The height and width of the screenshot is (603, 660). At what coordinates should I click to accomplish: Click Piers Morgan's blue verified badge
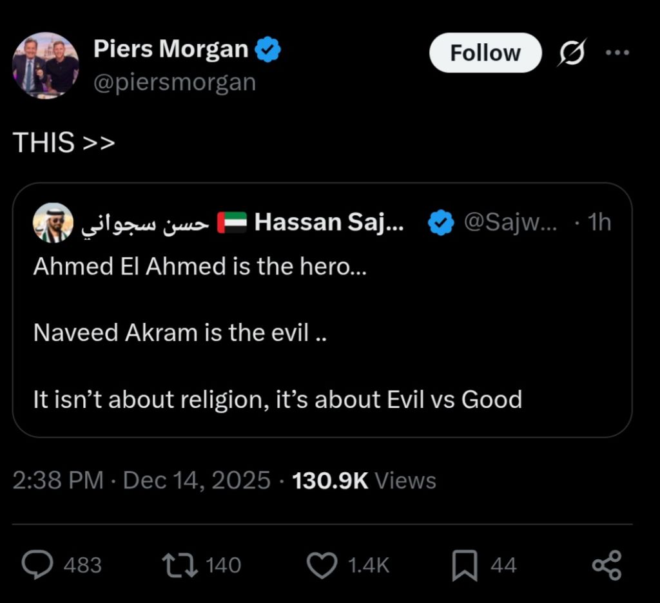coord(267,50)
